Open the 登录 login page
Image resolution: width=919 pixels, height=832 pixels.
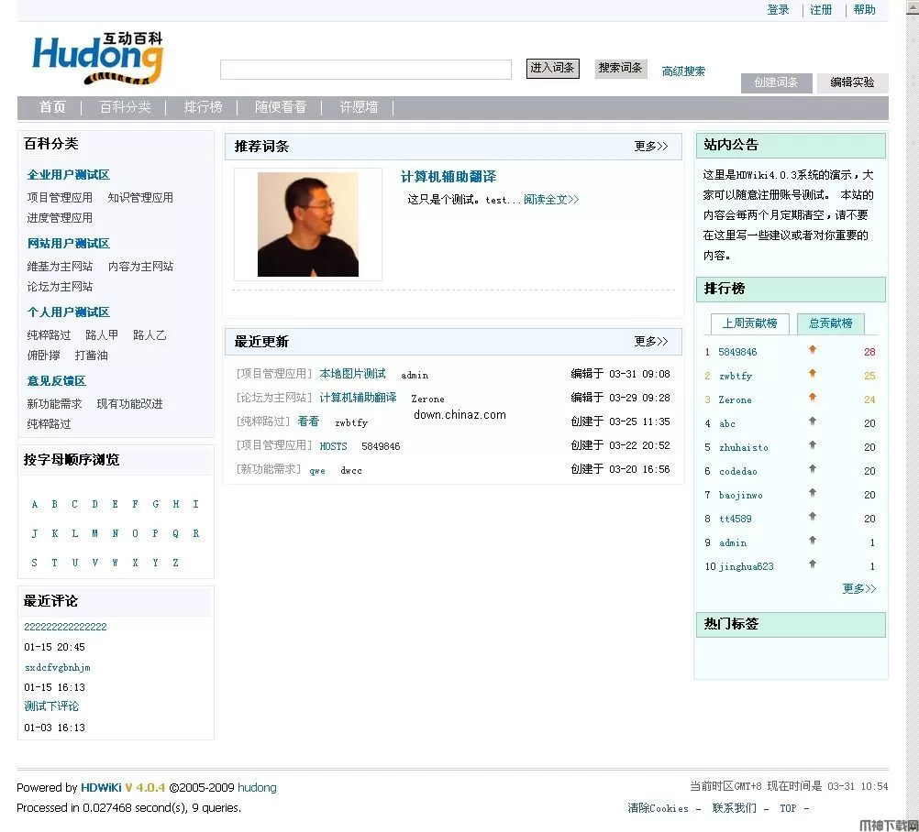pyautogui.click(x=777, y=10)
